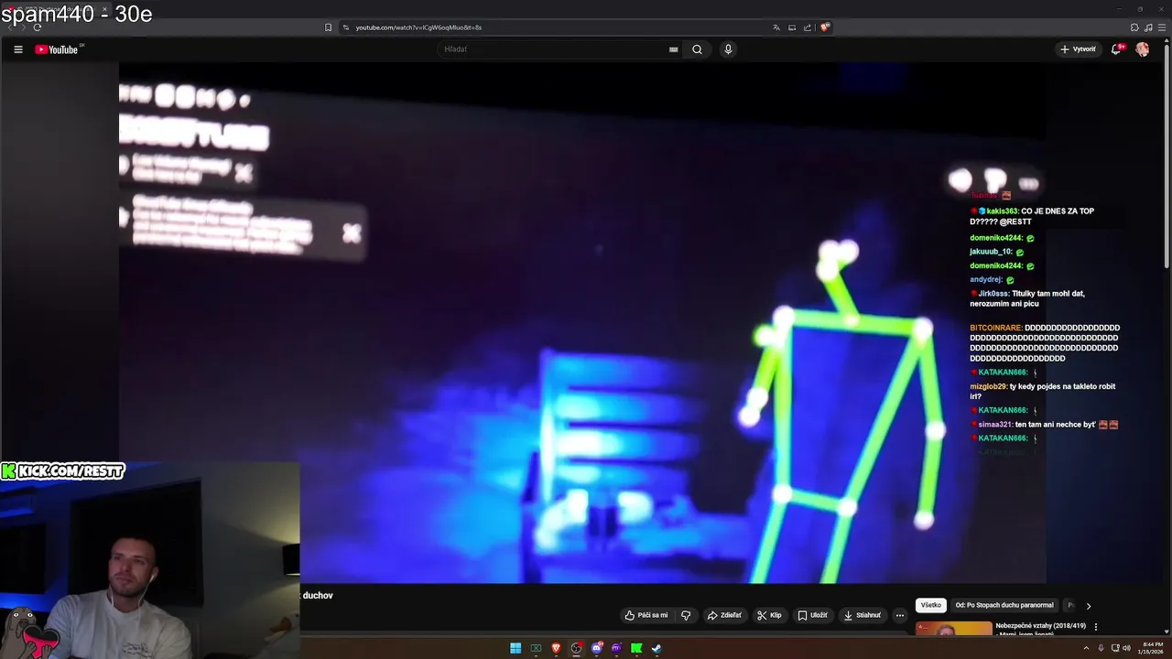Share the video via Zdieľať
The height and width of the screenshot is (659, 1172).
coord(724,615)
